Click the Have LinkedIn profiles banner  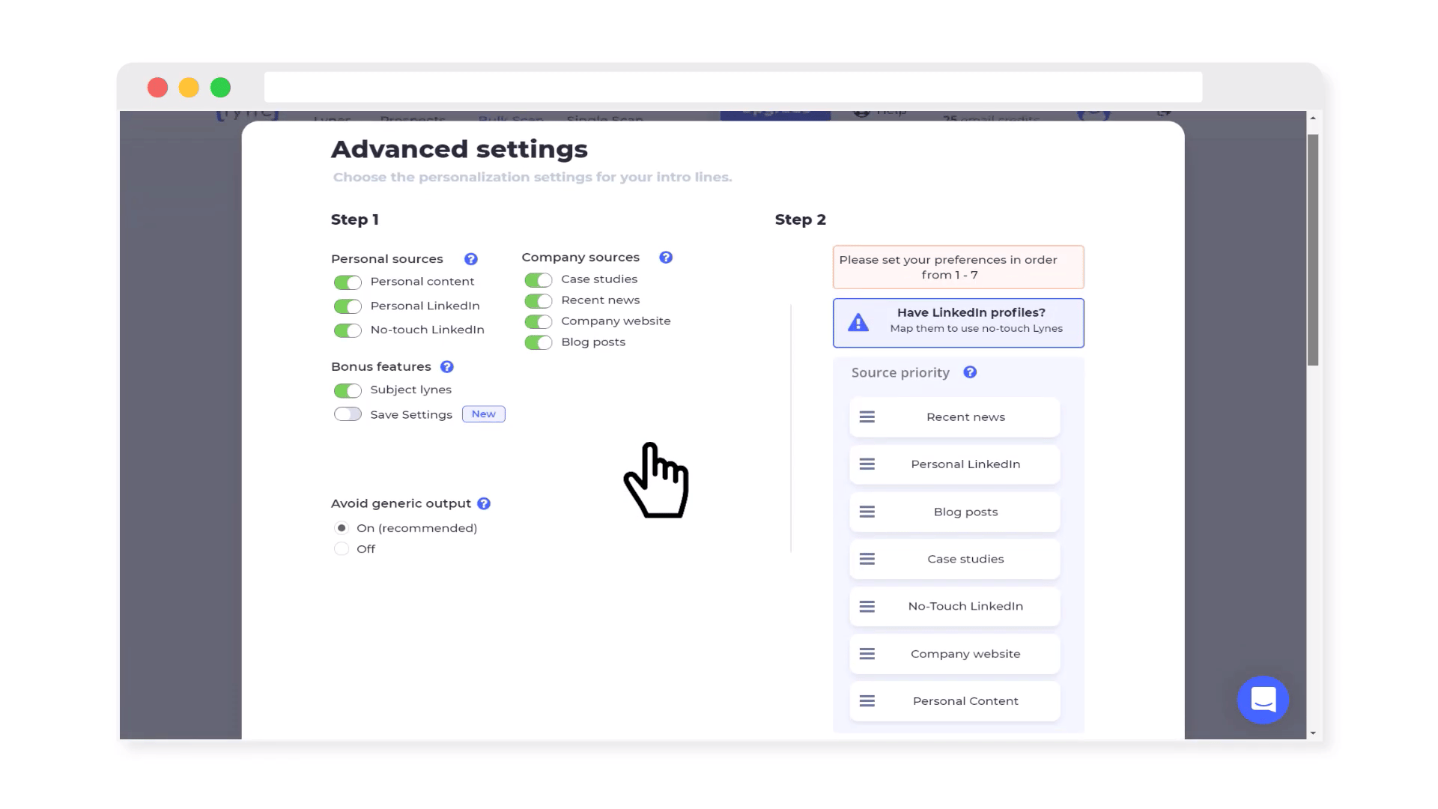tap(959, 322)
